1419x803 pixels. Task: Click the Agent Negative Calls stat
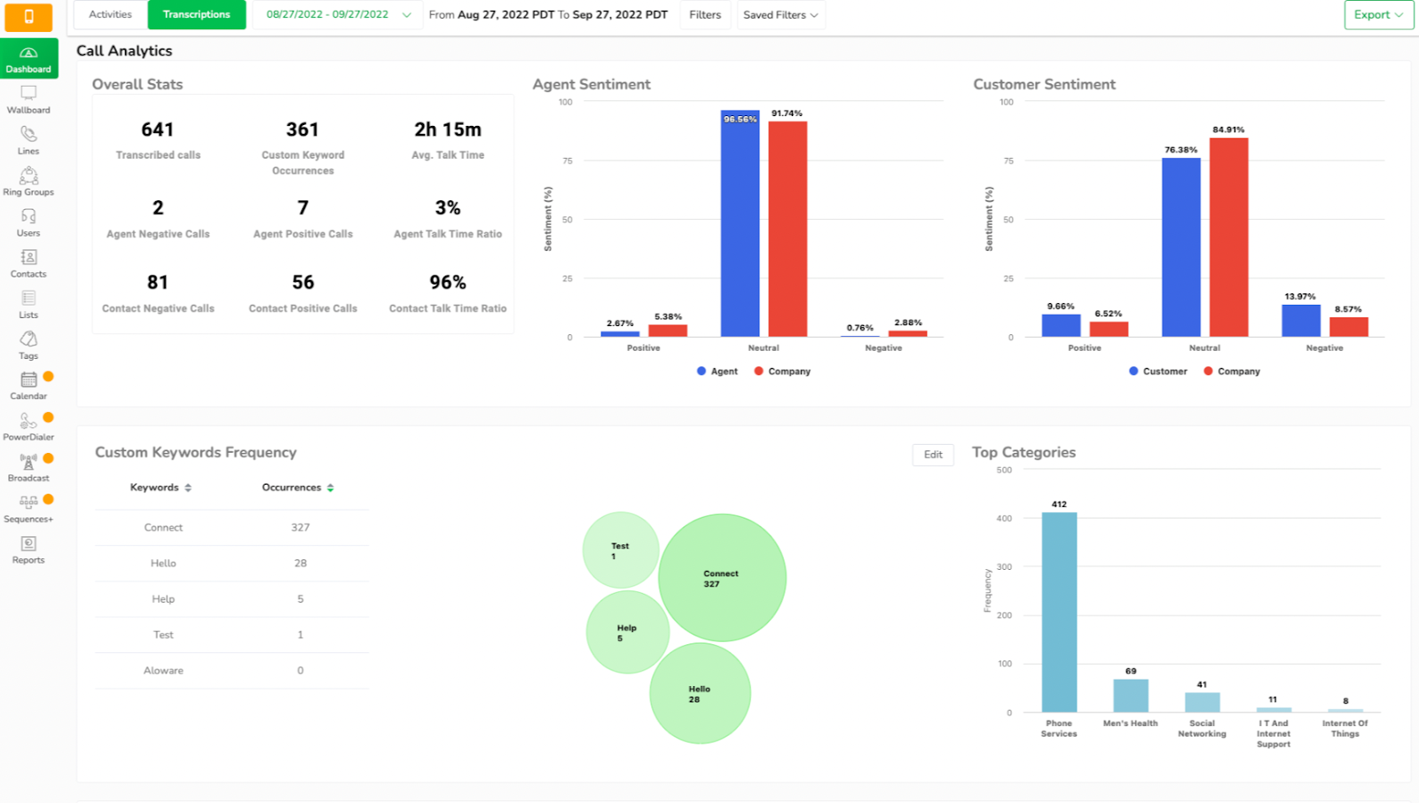(158, 219)
